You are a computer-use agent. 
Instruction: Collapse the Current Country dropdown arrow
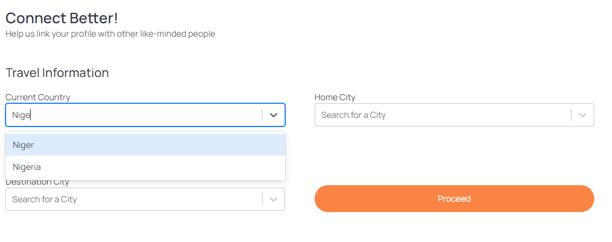[274, 115]
